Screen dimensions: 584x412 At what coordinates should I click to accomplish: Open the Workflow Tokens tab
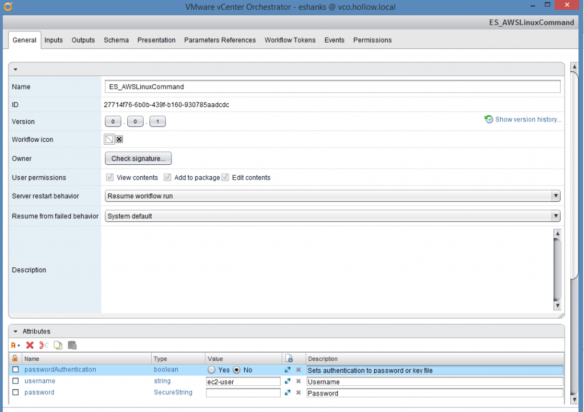(x=290, y=40)
